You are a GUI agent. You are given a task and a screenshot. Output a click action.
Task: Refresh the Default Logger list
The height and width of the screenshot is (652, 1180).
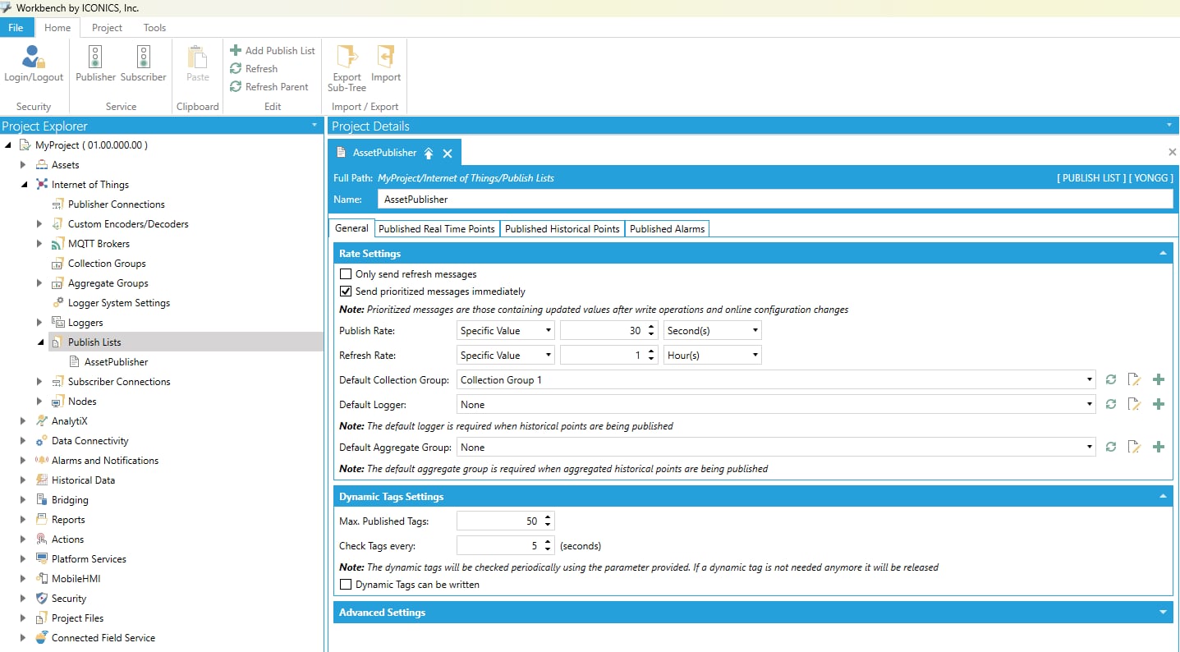coord(1110,404)
